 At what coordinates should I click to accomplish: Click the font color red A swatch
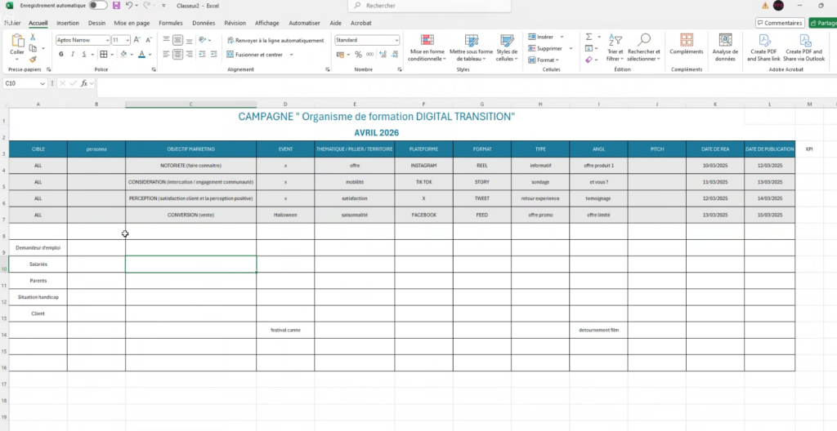[x=141, y=54]
